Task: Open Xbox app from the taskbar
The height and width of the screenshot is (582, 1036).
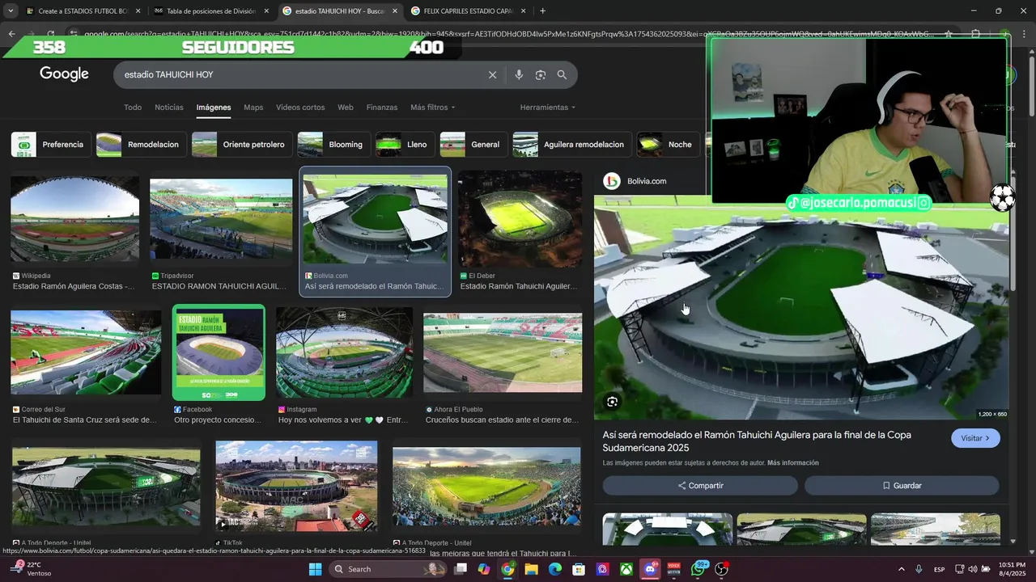Action: pyautogui.click(x=626, y=569)
